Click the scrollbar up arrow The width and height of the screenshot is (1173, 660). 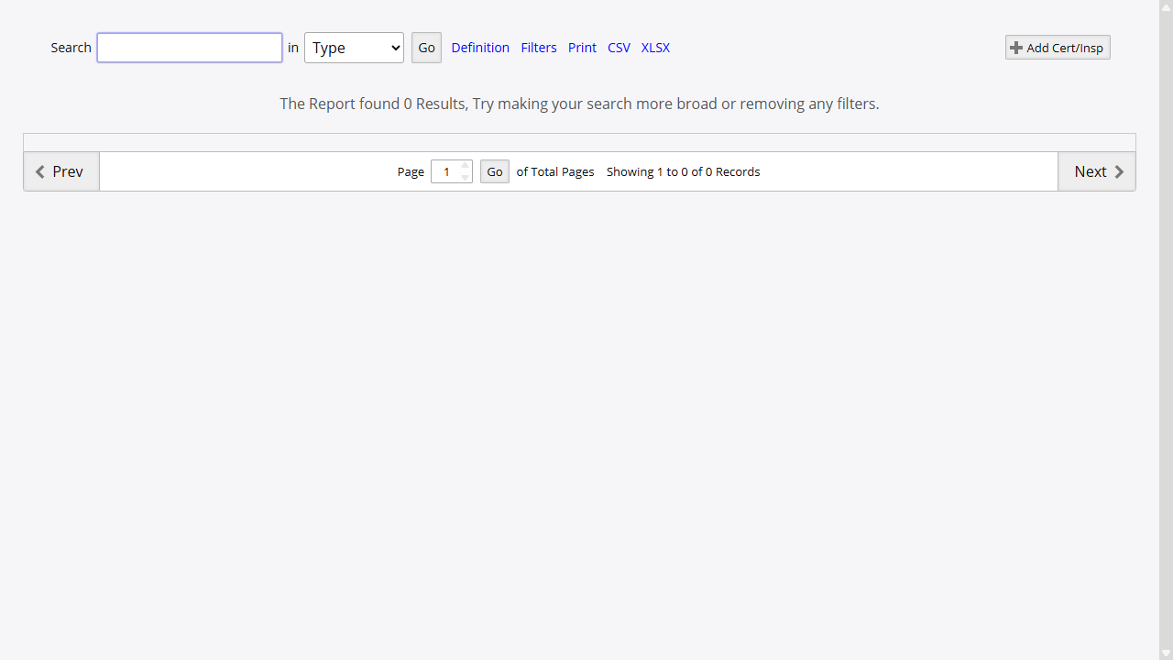pos(1166,7)
